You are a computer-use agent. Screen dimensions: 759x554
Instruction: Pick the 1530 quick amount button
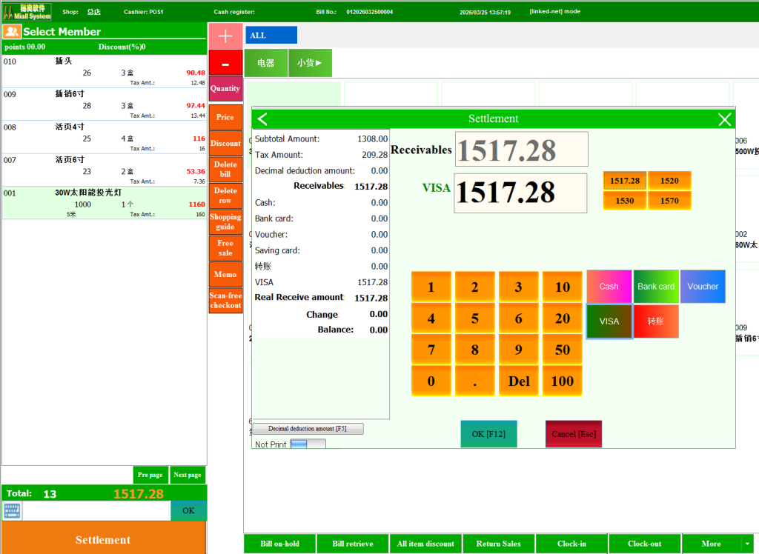pos(625,201)
